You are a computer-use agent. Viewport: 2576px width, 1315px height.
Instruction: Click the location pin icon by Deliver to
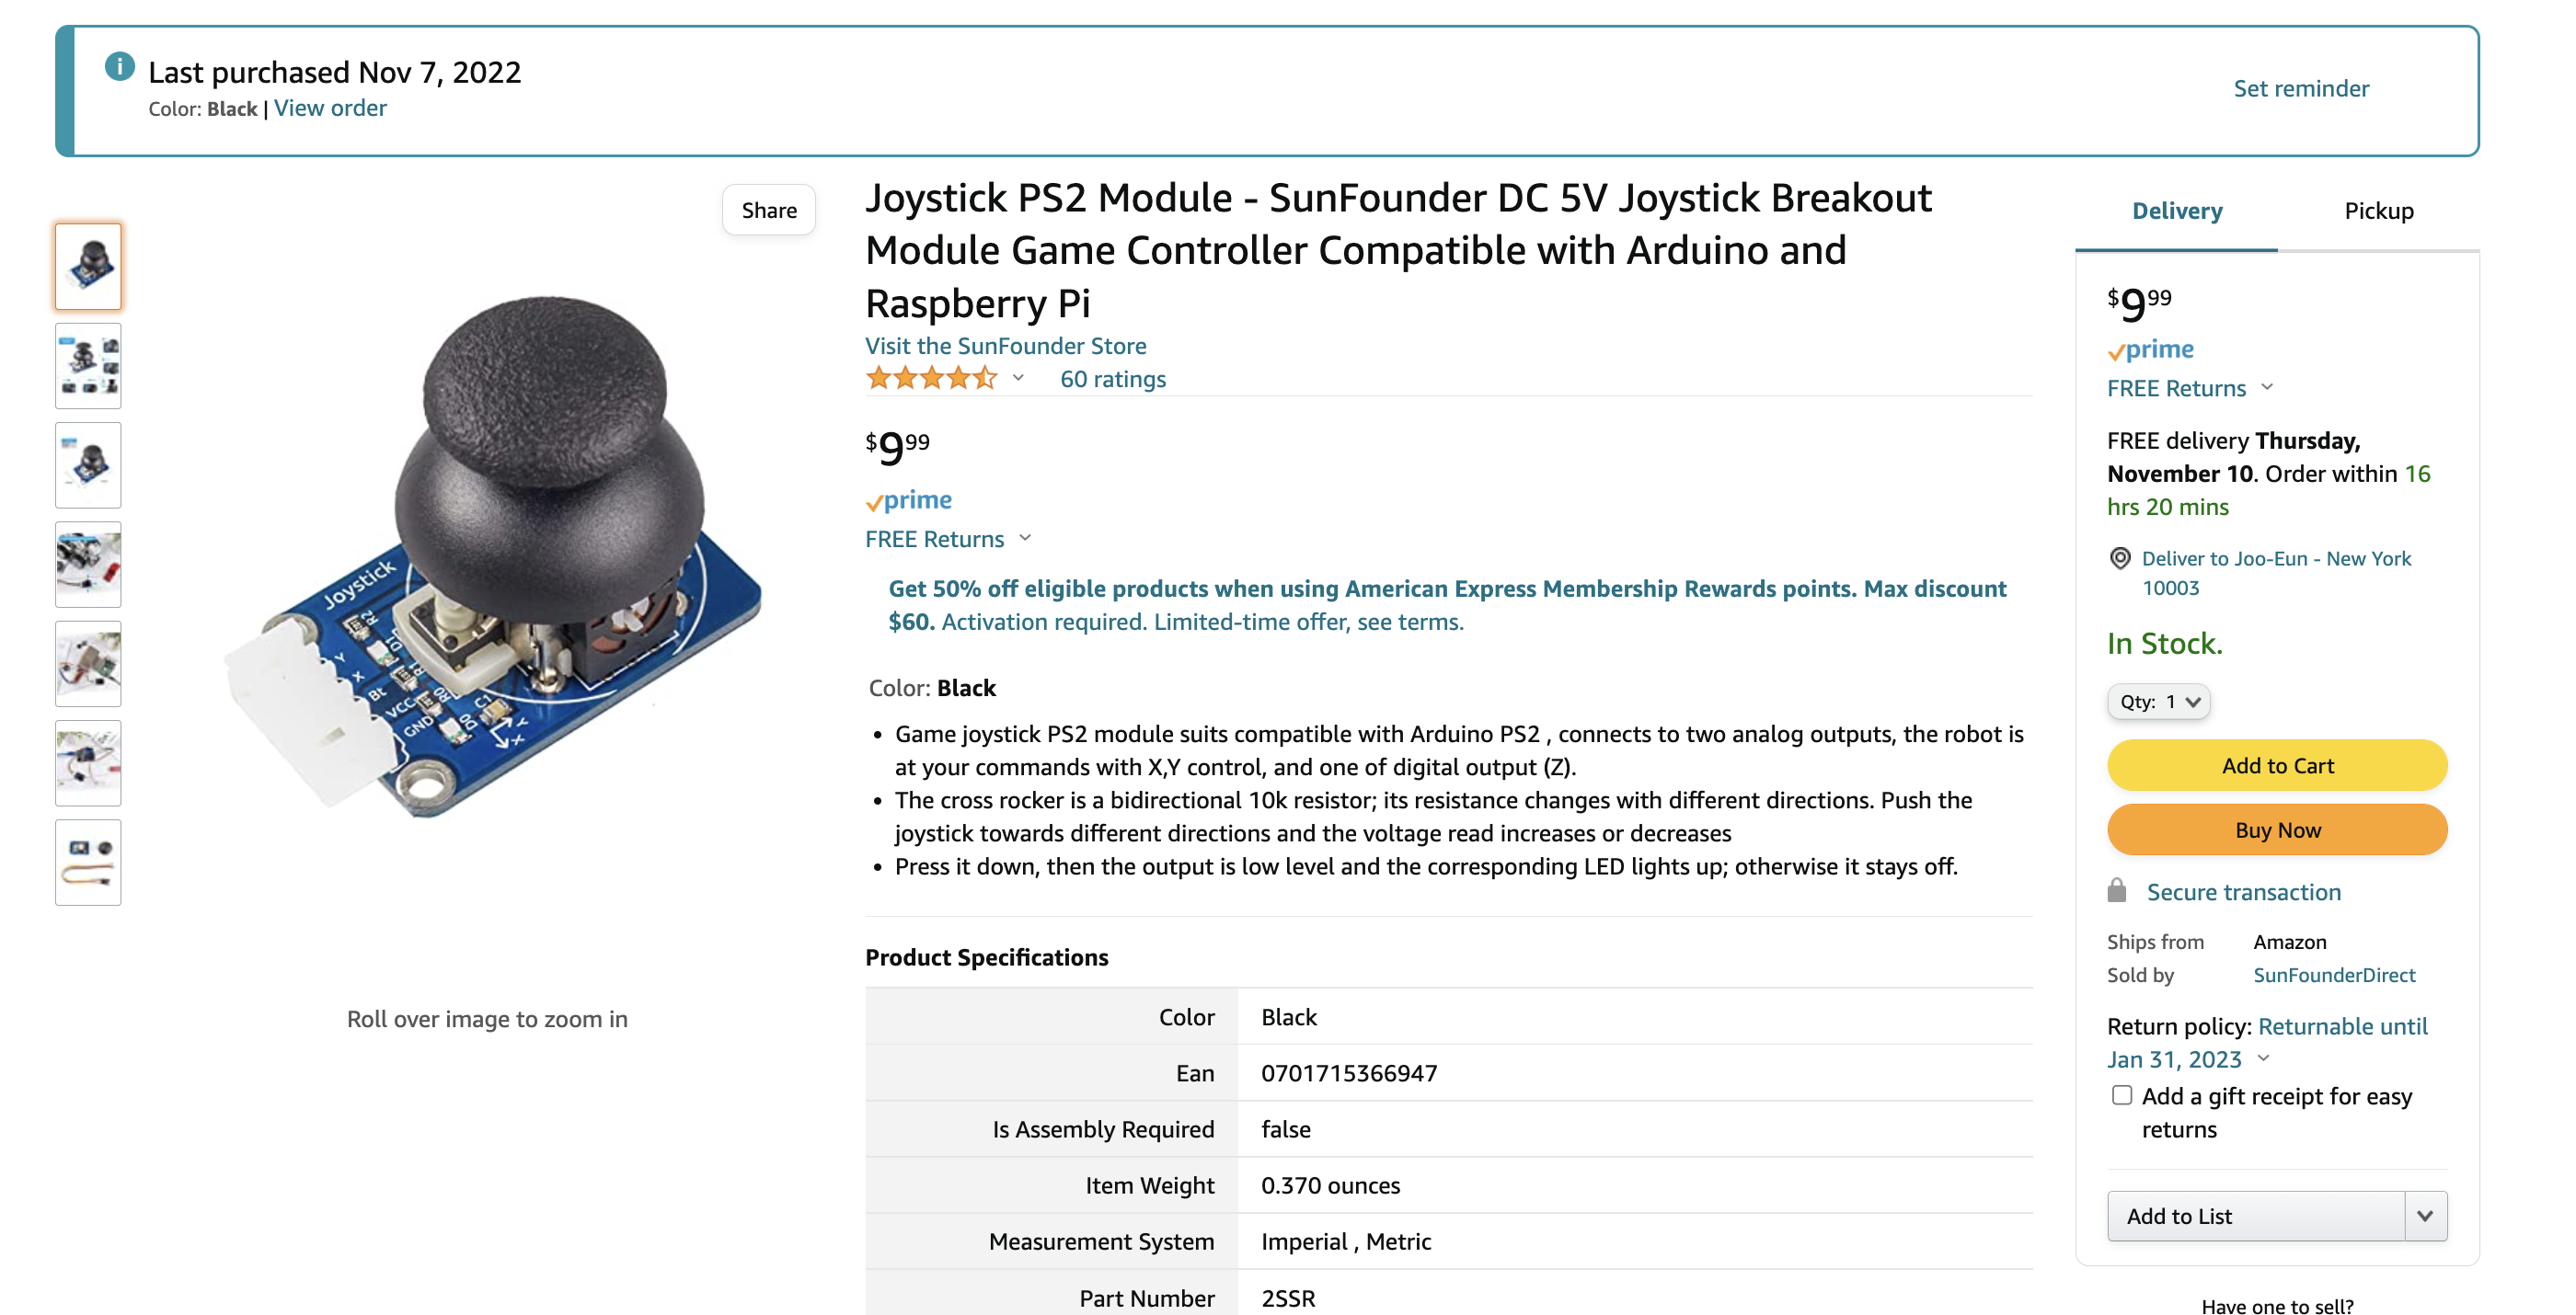pos(2119,557)
